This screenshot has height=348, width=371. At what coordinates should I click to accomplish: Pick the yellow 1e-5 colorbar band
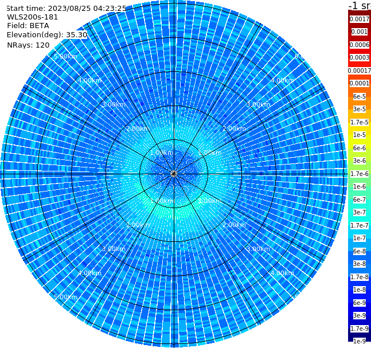click(360, 135)
